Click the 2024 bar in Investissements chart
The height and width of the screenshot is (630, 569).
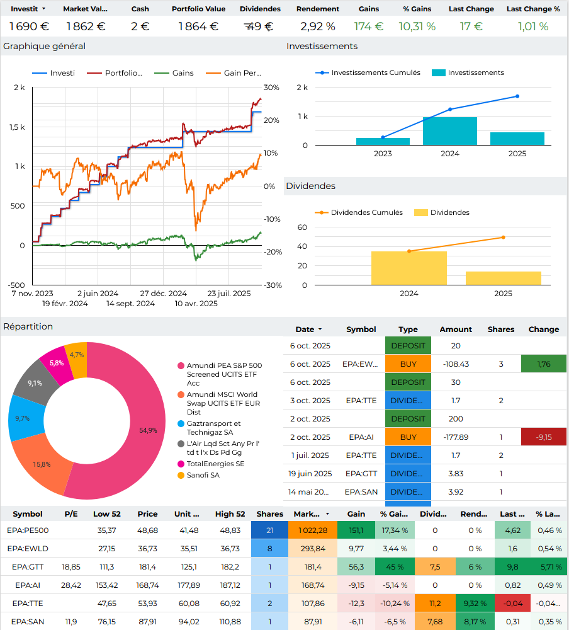point(449,131)
